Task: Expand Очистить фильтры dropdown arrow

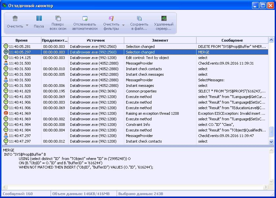Action: tap(124, 26)
